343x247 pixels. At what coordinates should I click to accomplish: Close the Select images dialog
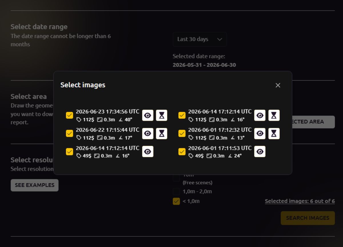(x=278, y=85)
